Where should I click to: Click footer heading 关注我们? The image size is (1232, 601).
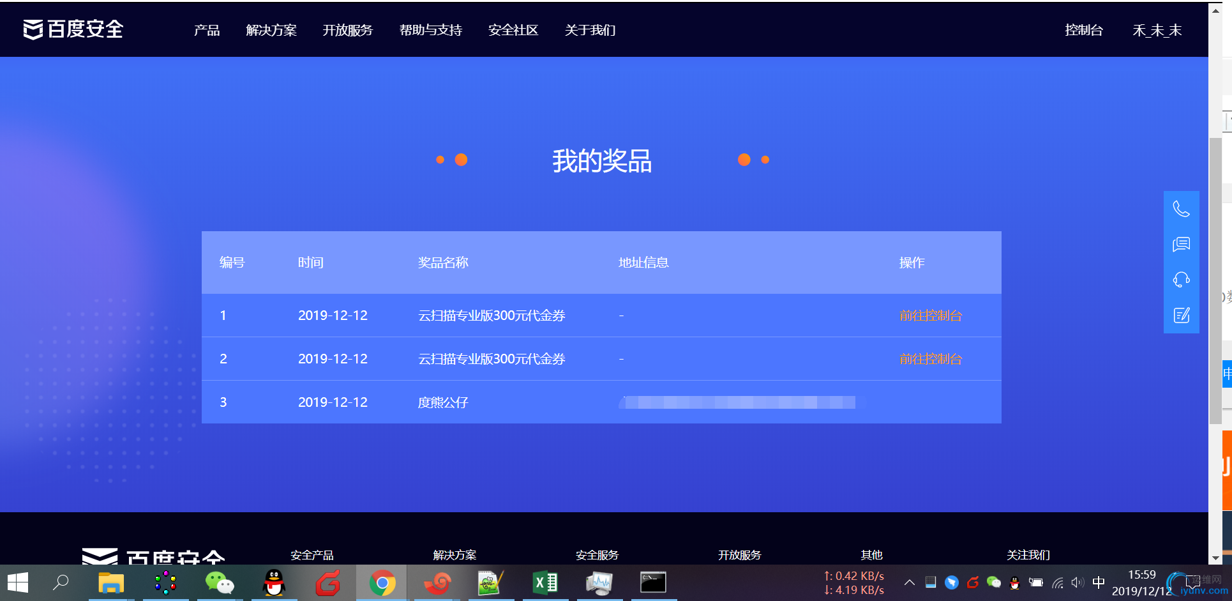(x=1028, y=555)
